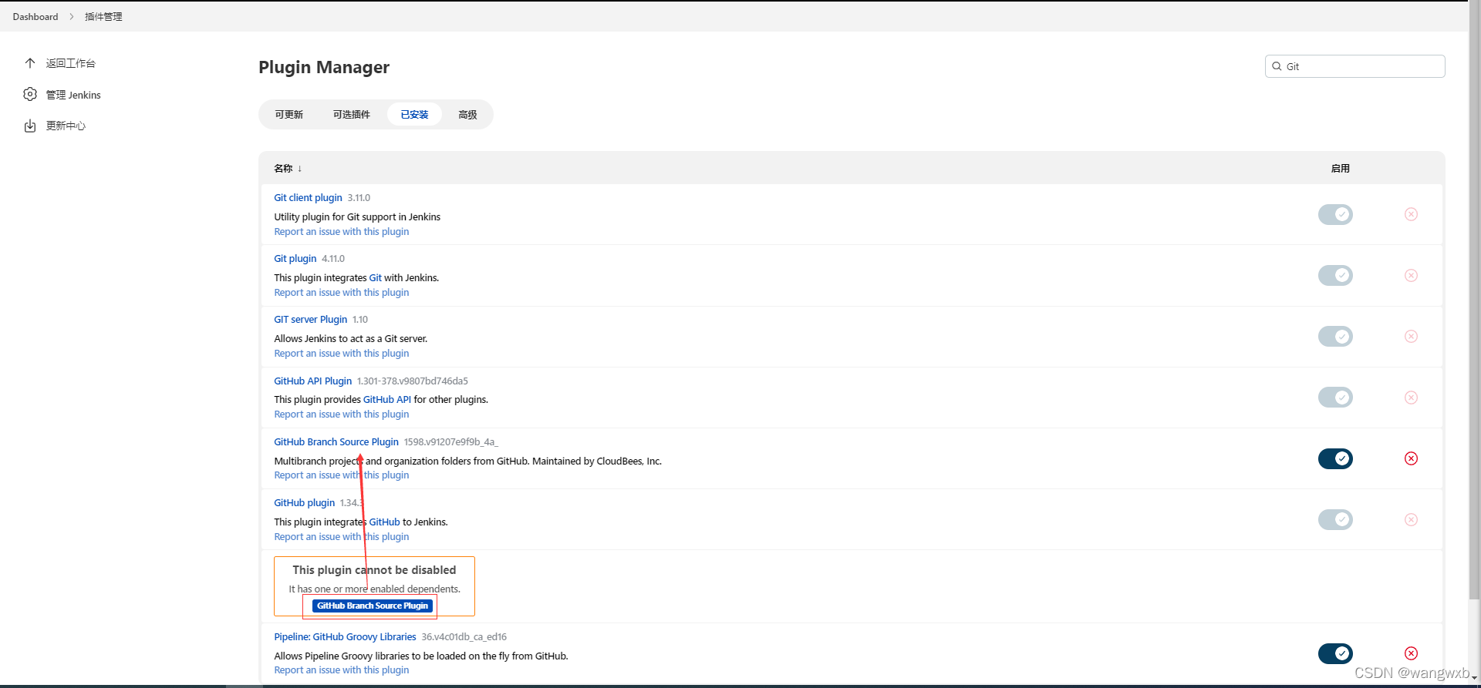Image resolution: width=1481 pixels, height=688 pixels.
Task: Report an issue for GitHub API Plugin
Action: click(x=342, y=414)
